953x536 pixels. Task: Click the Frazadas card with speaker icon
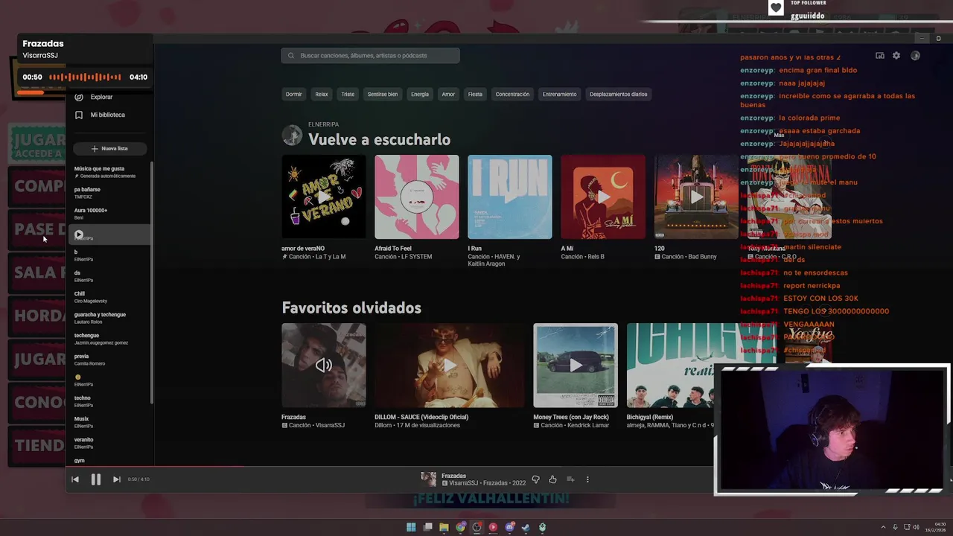point(323,365)
